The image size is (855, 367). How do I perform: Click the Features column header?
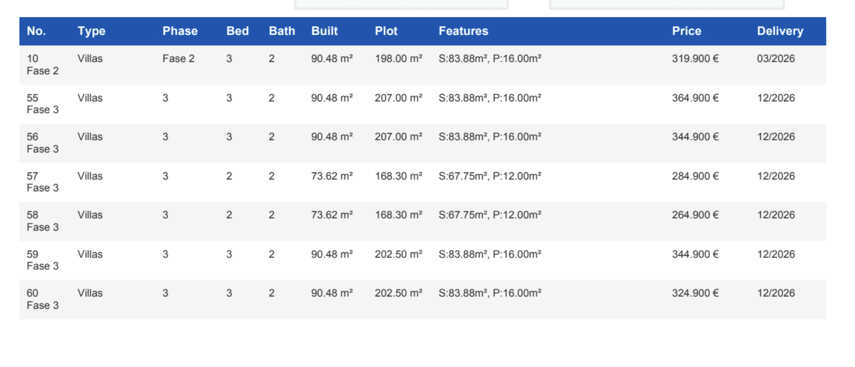pos(463,31)
